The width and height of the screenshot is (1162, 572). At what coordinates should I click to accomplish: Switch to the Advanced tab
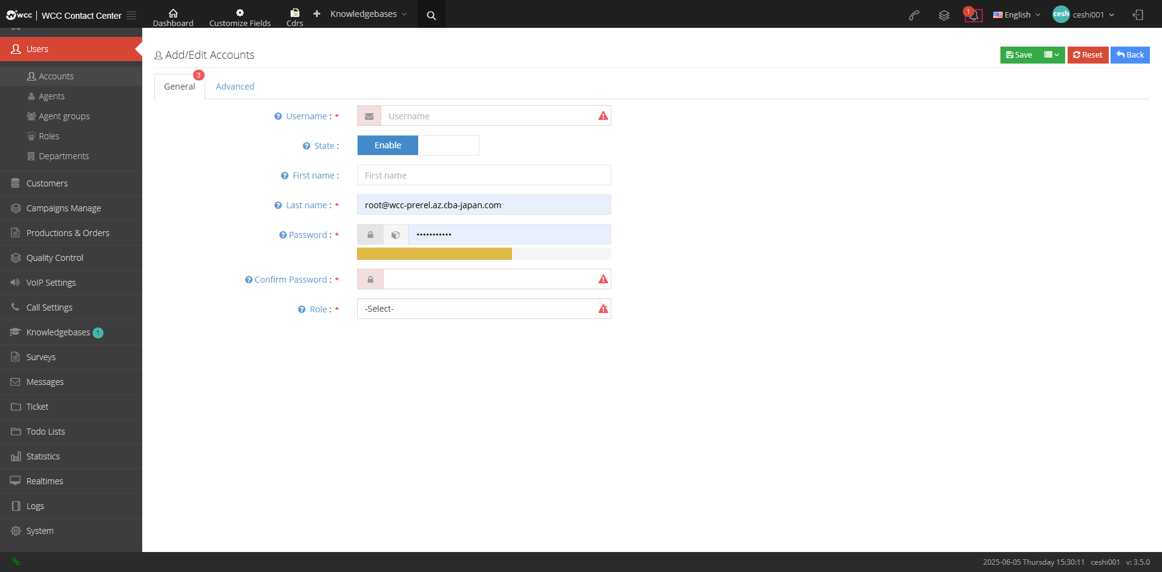(235, 87)
